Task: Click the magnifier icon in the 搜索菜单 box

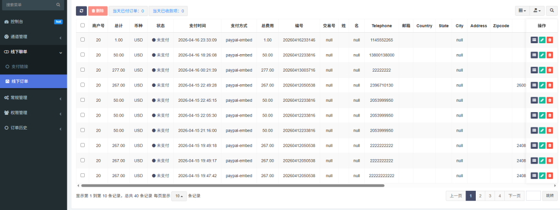Action: tap(58, 5)
